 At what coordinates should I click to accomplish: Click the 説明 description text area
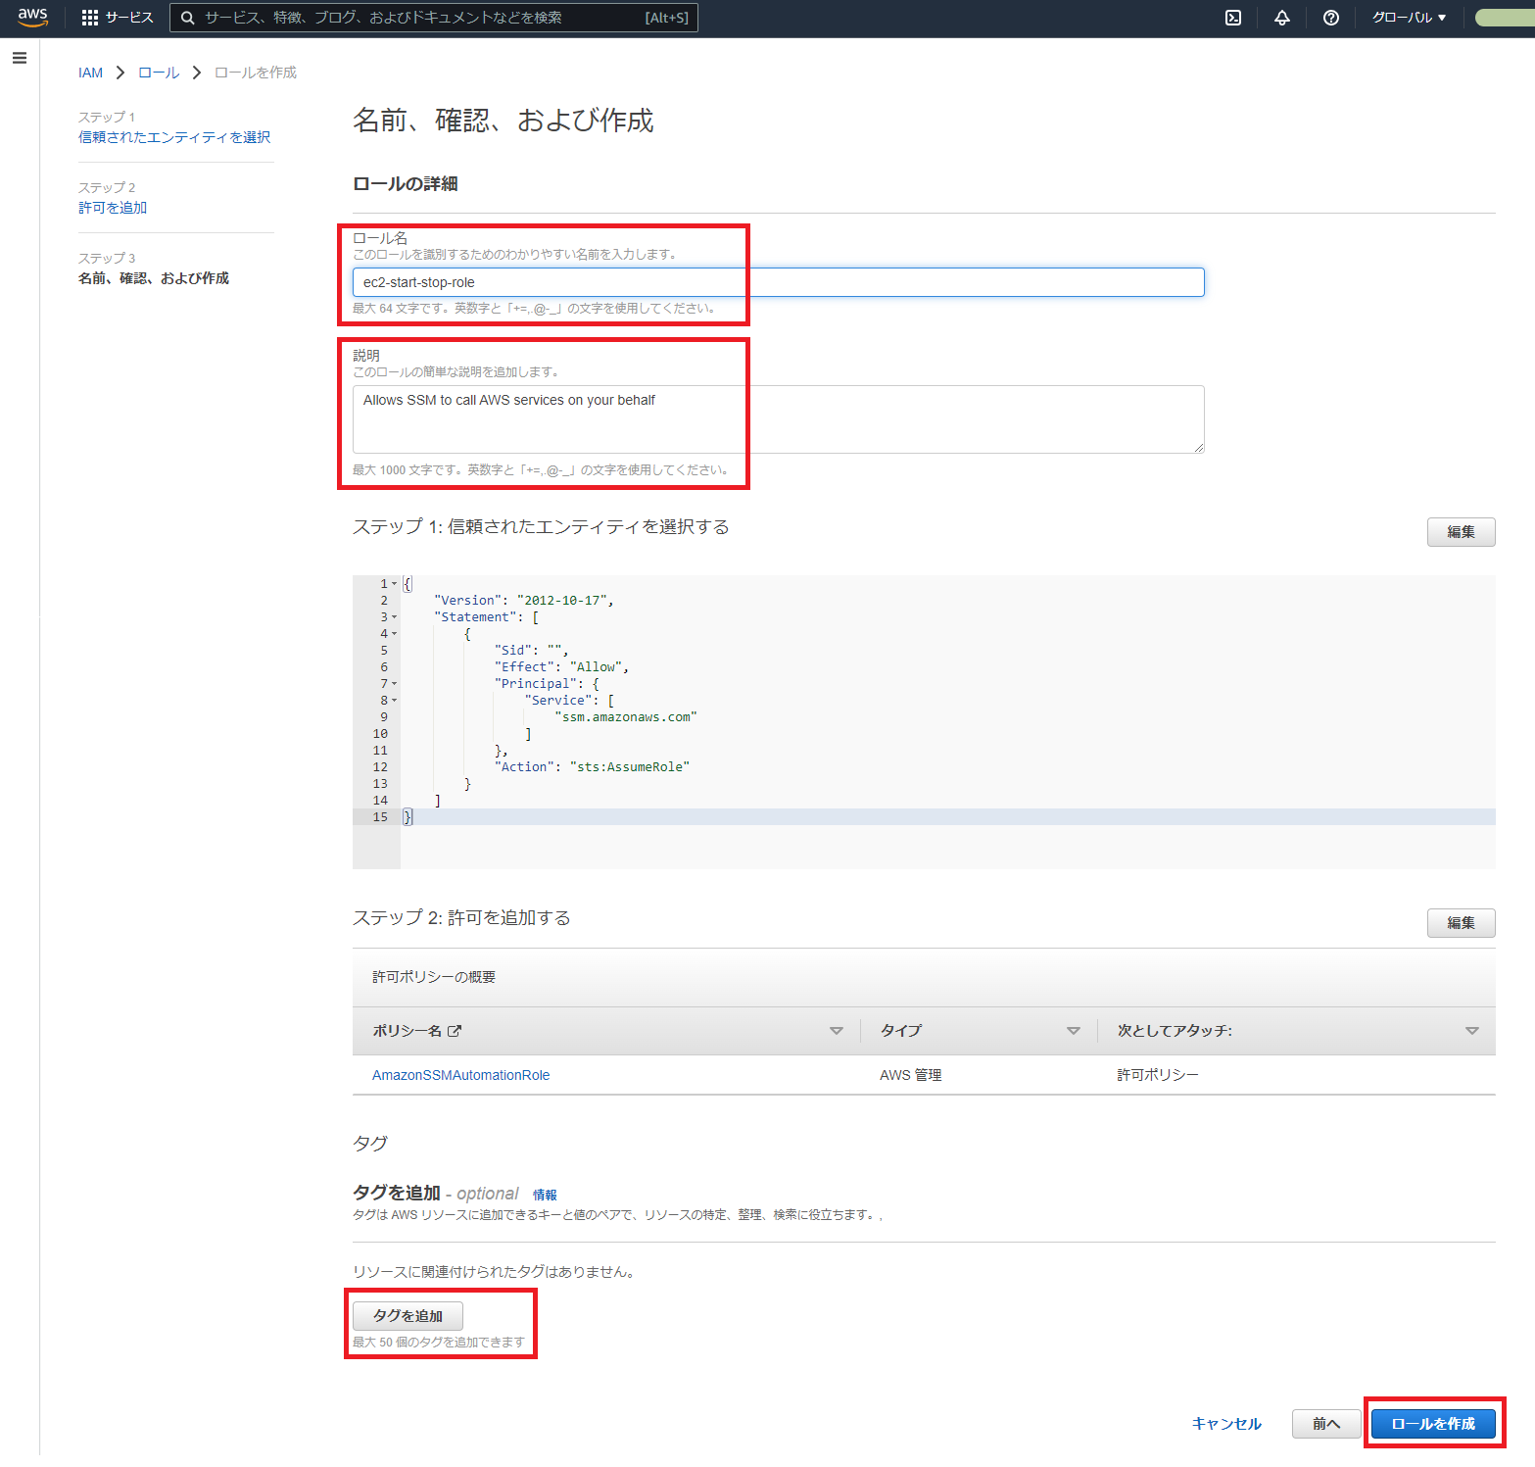pyautogui.click(x=779, y=419)
